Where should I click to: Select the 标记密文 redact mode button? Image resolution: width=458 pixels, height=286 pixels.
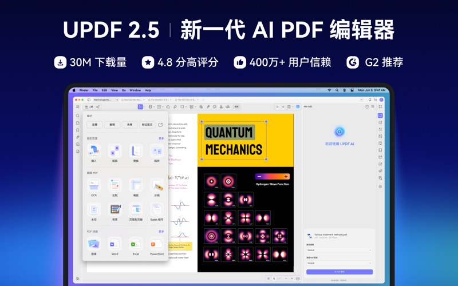[x=147, y=125]
